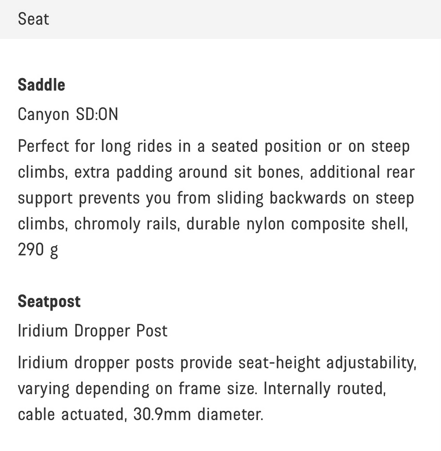This screenshot has height=451, width=441.
Task: Click 'varying depending on frame size' text
Action: click(138, 389)
